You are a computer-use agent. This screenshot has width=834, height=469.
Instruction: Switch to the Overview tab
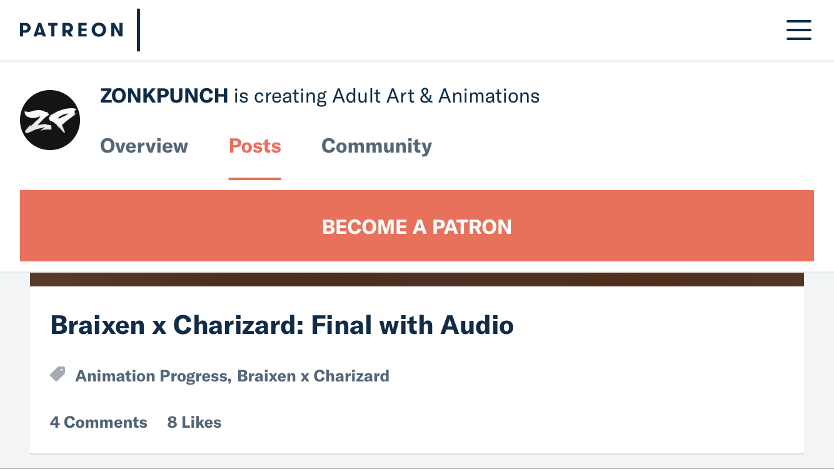(144, 146)
